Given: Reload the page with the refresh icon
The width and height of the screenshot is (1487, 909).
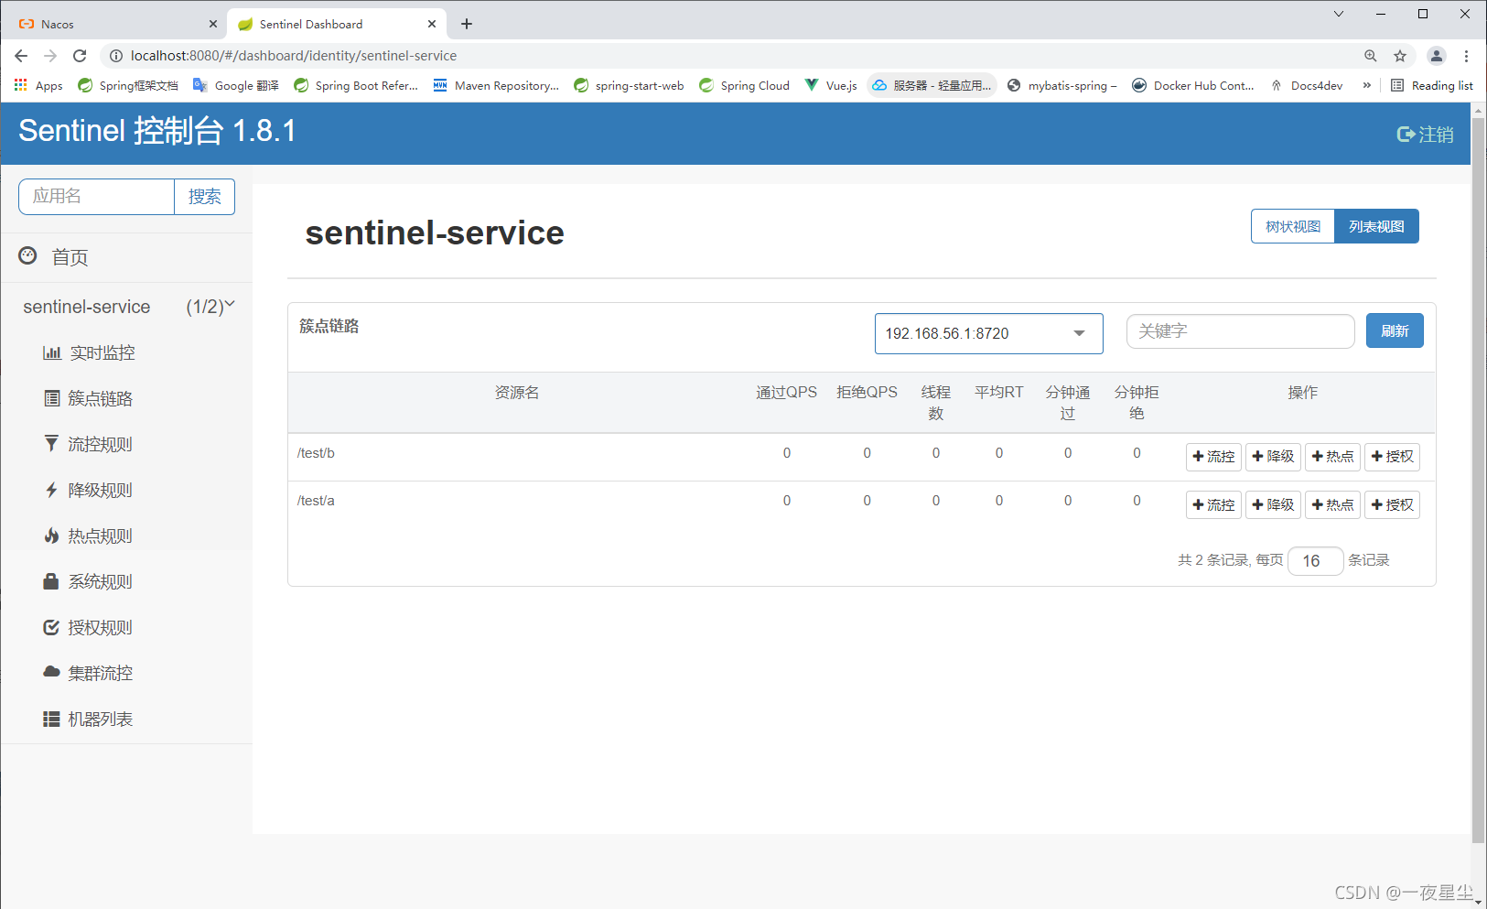Looking at the screenshot, I should pos(80,56).
